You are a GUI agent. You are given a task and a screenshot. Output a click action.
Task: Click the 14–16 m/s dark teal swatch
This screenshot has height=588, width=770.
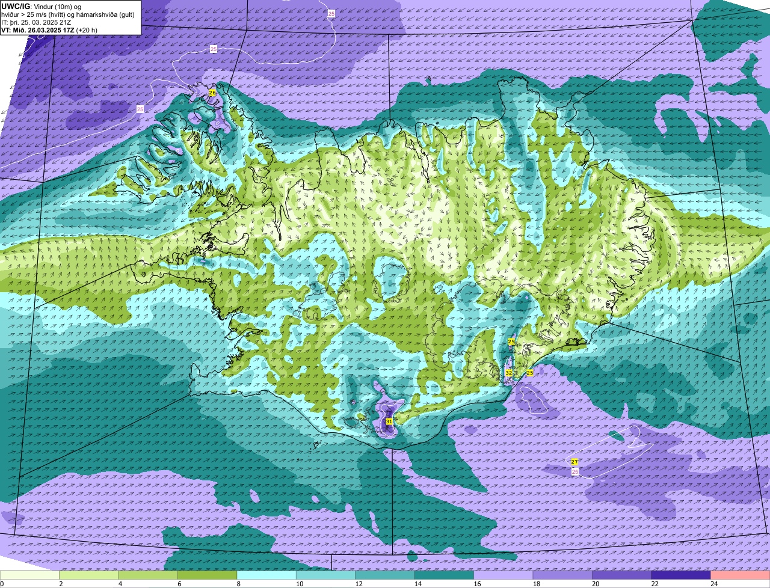[x=445, y=575]
